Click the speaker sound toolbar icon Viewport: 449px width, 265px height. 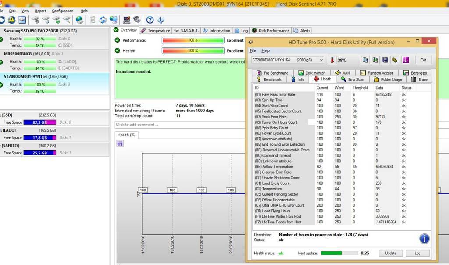[137, 20]
